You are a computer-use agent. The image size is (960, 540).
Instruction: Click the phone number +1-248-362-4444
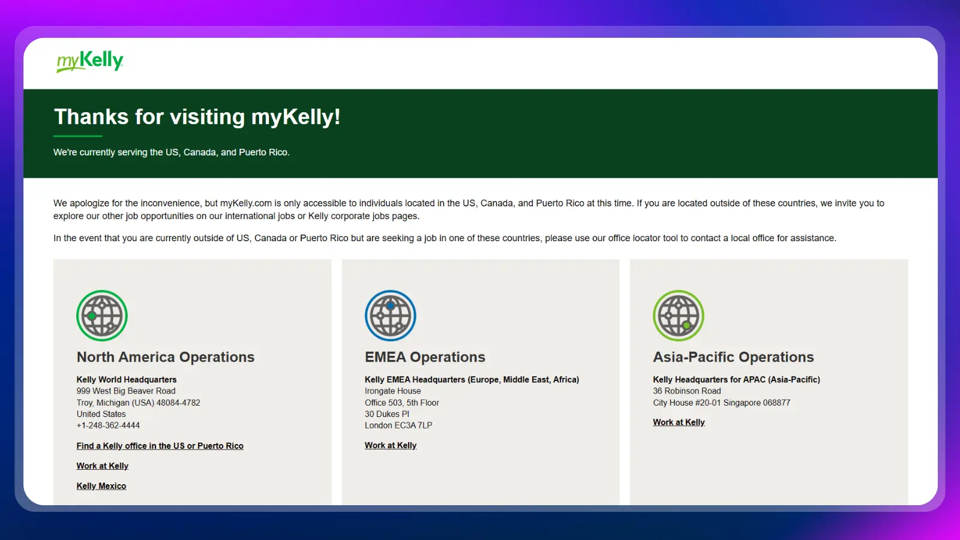point(108,425)
